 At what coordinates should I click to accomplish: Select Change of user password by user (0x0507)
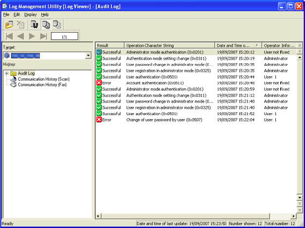tap(164, 120)
